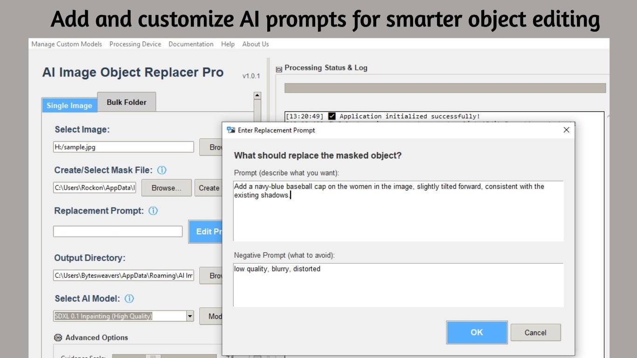
Task: Click the scrollbar up arrow on the panel
Action: 257,95
